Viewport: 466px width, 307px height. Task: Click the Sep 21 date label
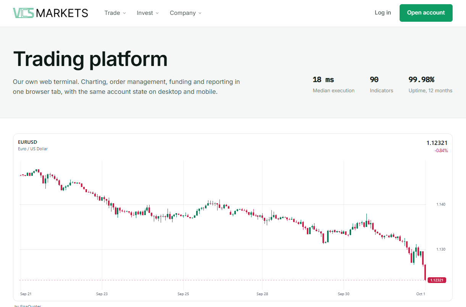click(x=26, y=294)
